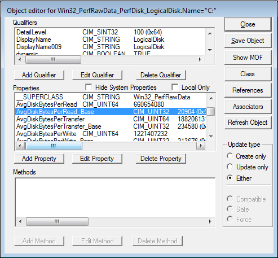Click the Methods horizontal scrollbar thumb
Screen dimensions: 278x258
click(x=57, y=221)
